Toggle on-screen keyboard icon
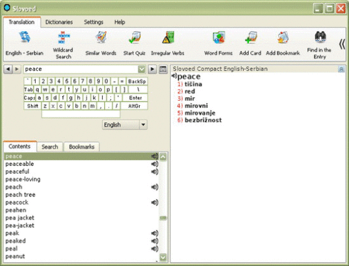This screenshot has width=349, height=266. (x=163, y=69)
